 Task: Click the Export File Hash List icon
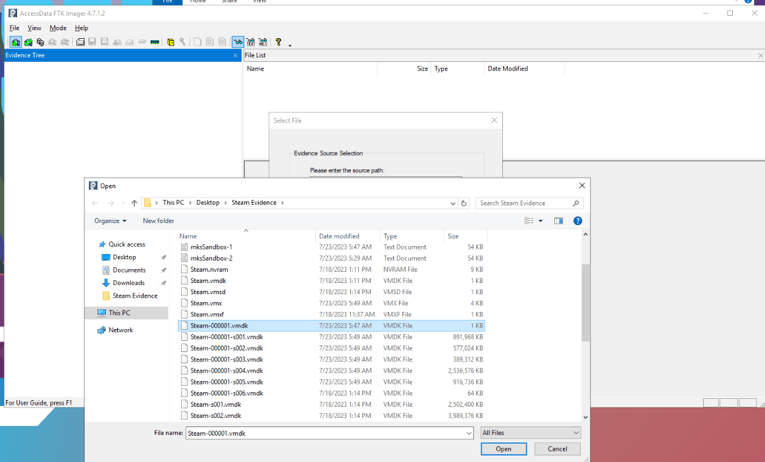[x=210, y=42]
